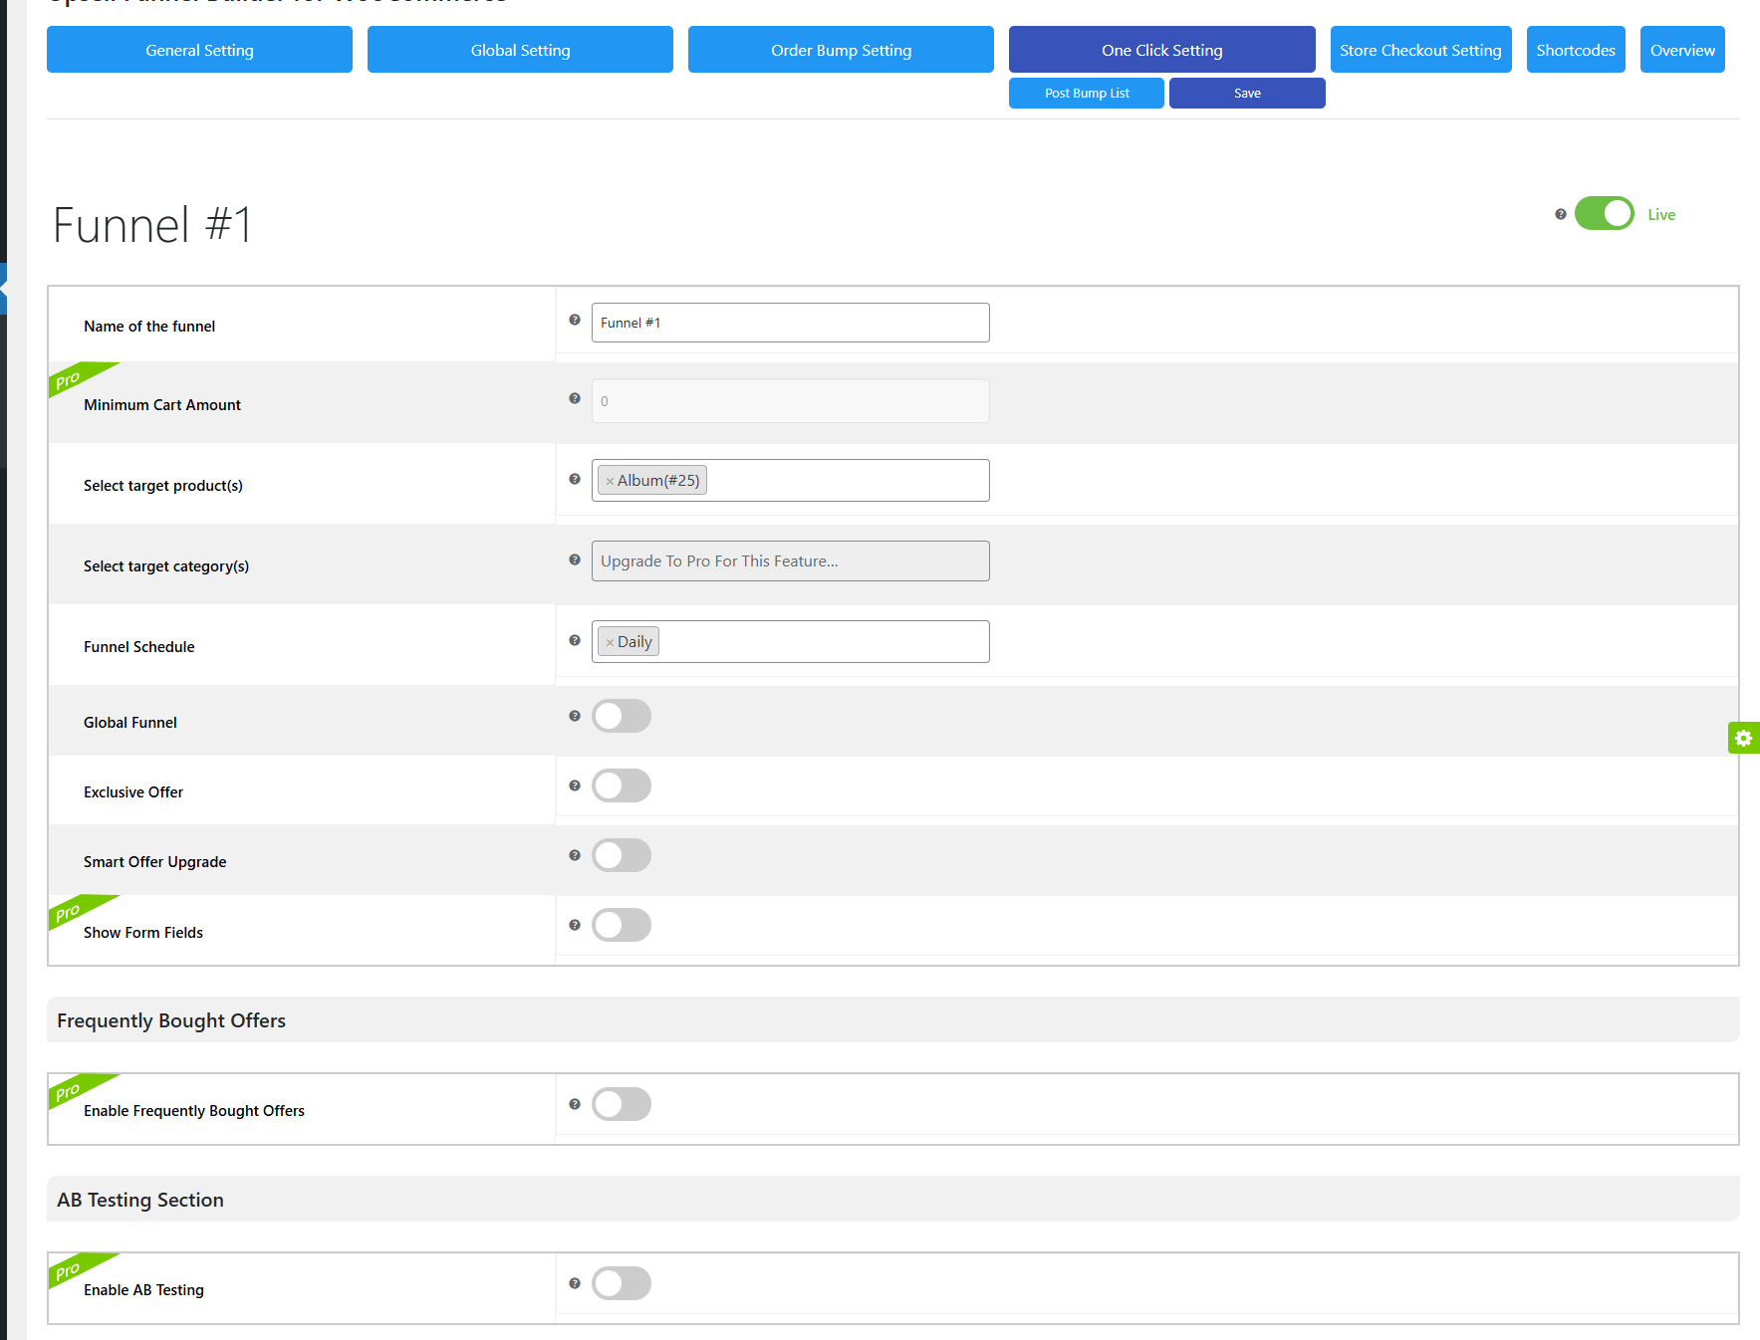Screen dimensions: 1760x1340
Task: Open help tooltip for Exclusive Offer
Action: tap(575, 785)
